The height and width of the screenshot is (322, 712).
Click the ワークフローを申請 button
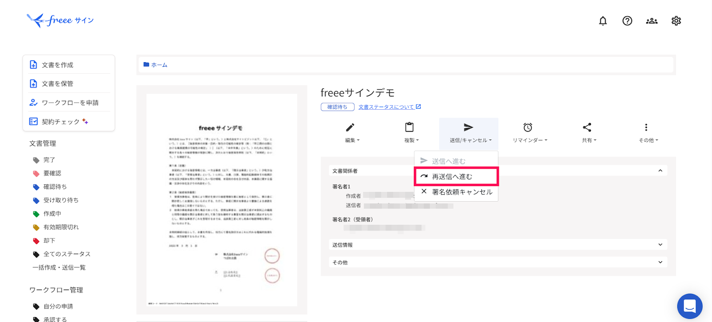coord(69,103)
